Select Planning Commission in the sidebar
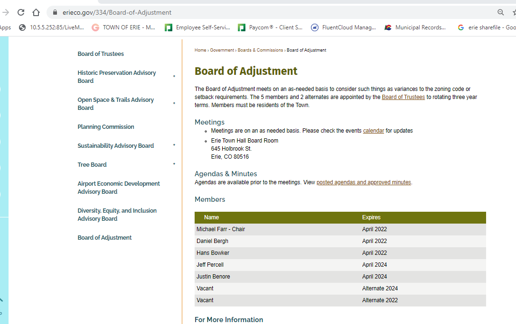 (x=106, y=127)
